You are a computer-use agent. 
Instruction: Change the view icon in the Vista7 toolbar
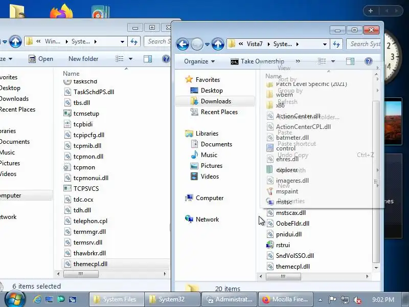coord(322,61)
